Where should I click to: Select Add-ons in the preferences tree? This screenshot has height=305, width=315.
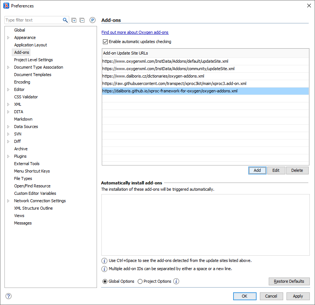tap(21, 52)
